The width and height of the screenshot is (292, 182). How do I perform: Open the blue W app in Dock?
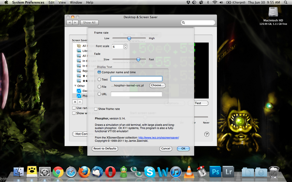tap(163, 172)
